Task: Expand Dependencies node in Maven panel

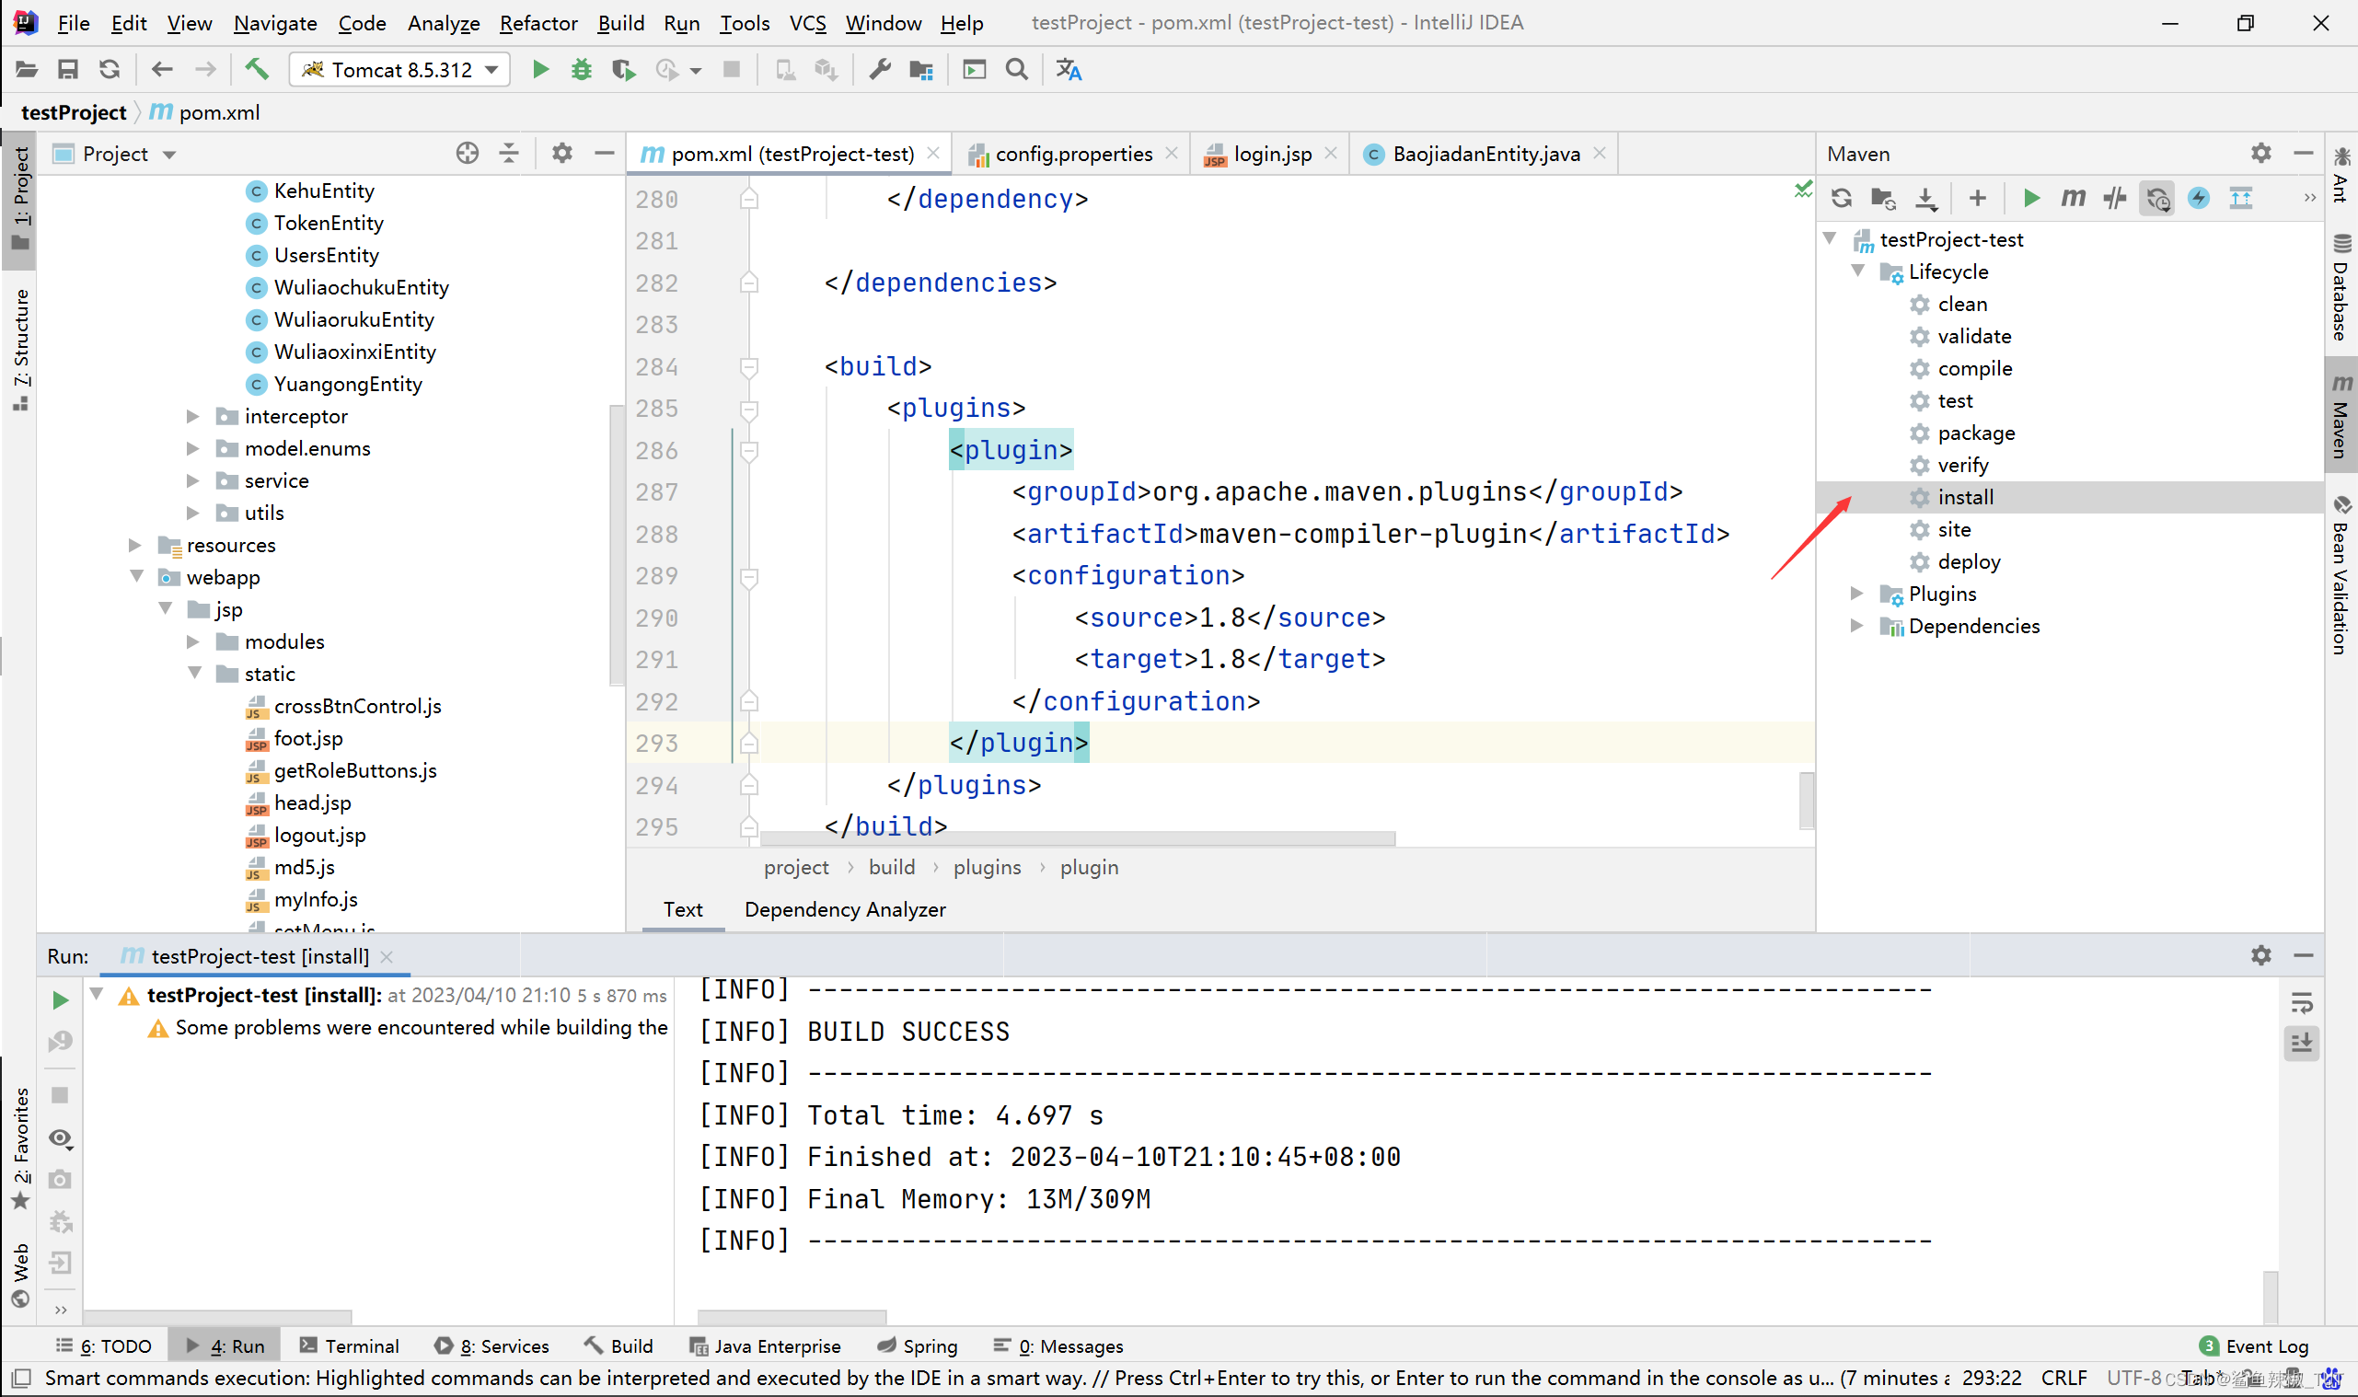Action: (x=1857, y=625)
